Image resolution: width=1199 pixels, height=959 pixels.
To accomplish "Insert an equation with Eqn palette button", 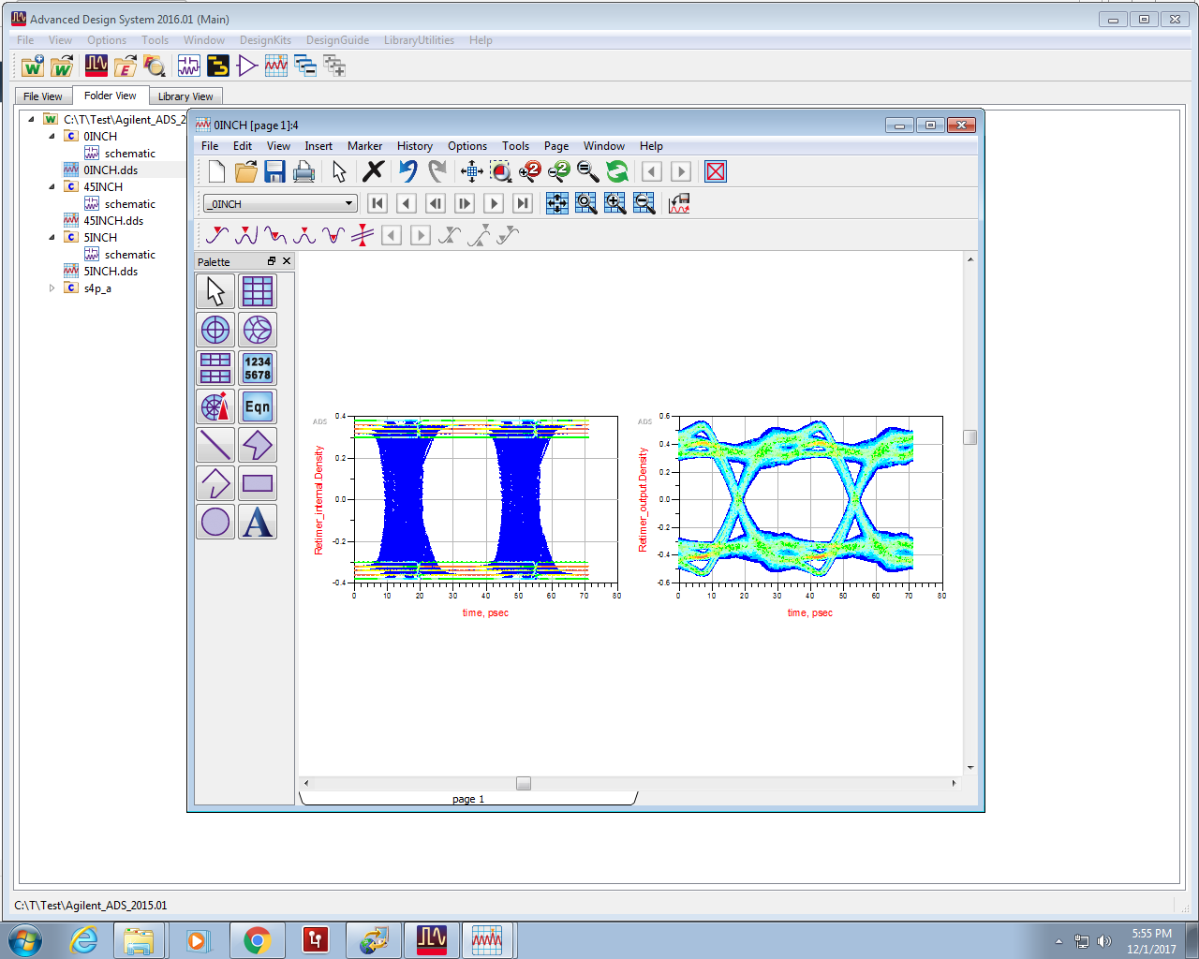I will [258, 406].
